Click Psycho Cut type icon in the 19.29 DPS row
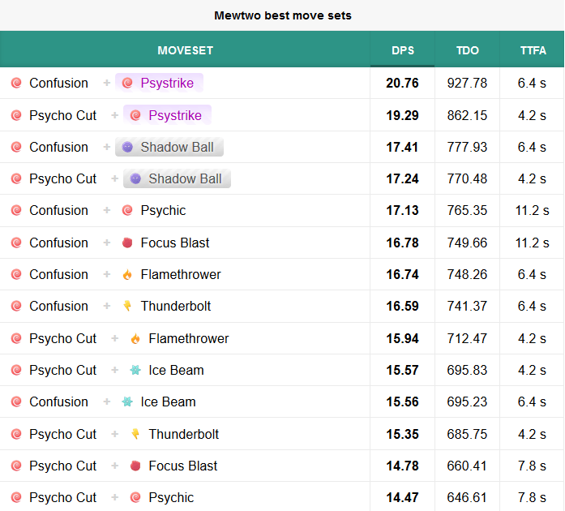 point(16,115)
